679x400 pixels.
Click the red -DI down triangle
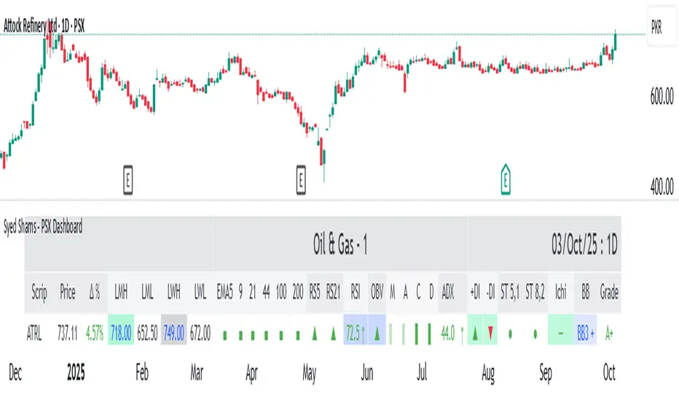(x=491, y=334)
